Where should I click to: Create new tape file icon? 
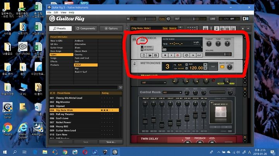click(144, 55)
